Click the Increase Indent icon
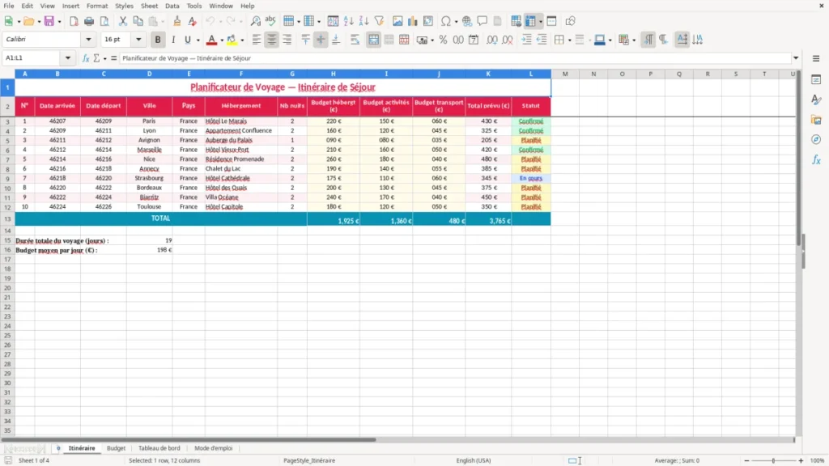829x466 pixels. coord(526,40)
